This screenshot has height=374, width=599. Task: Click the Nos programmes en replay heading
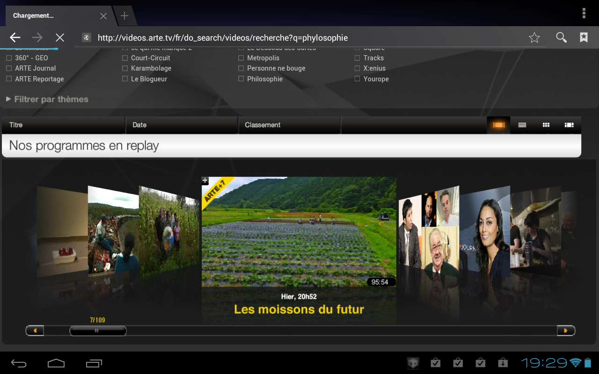(x=84, y=145)
